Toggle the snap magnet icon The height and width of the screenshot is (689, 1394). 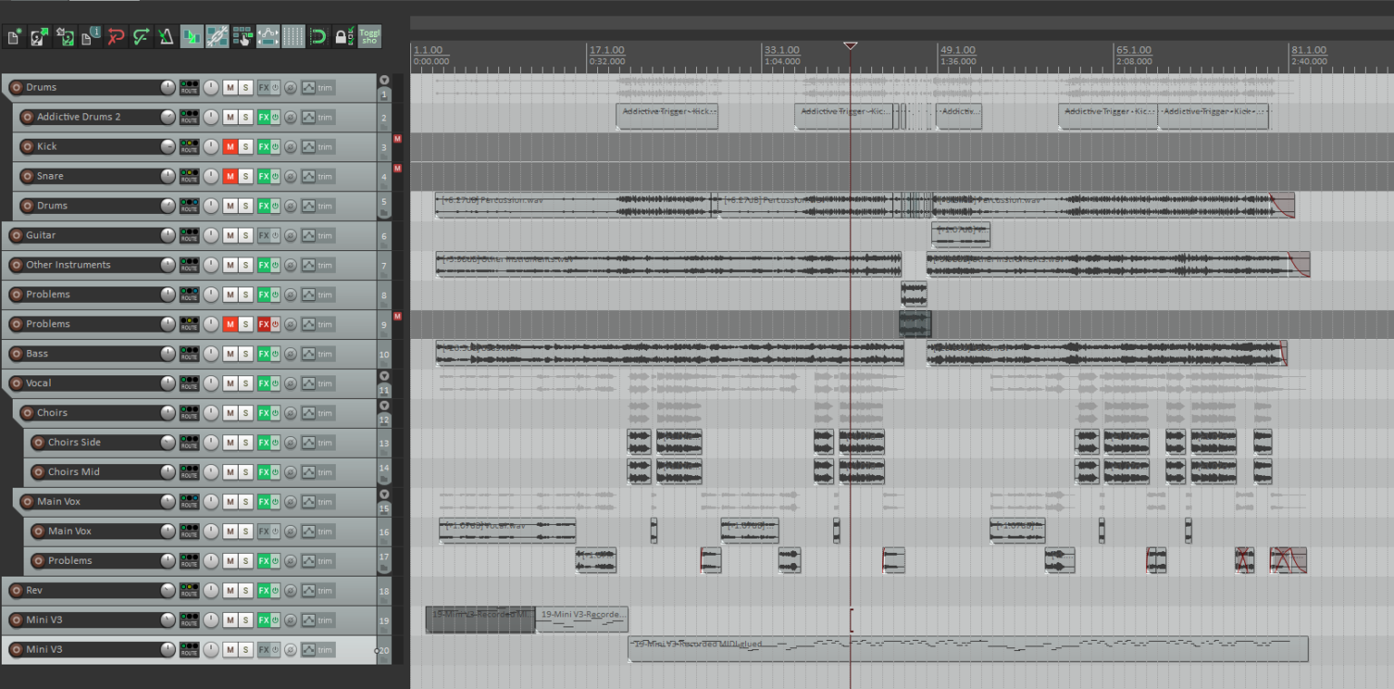(x=318, y=37)
